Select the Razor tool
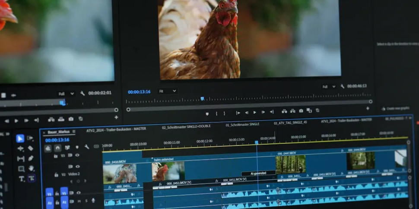The height and width of the screenshot is (209, 419). 31,148
